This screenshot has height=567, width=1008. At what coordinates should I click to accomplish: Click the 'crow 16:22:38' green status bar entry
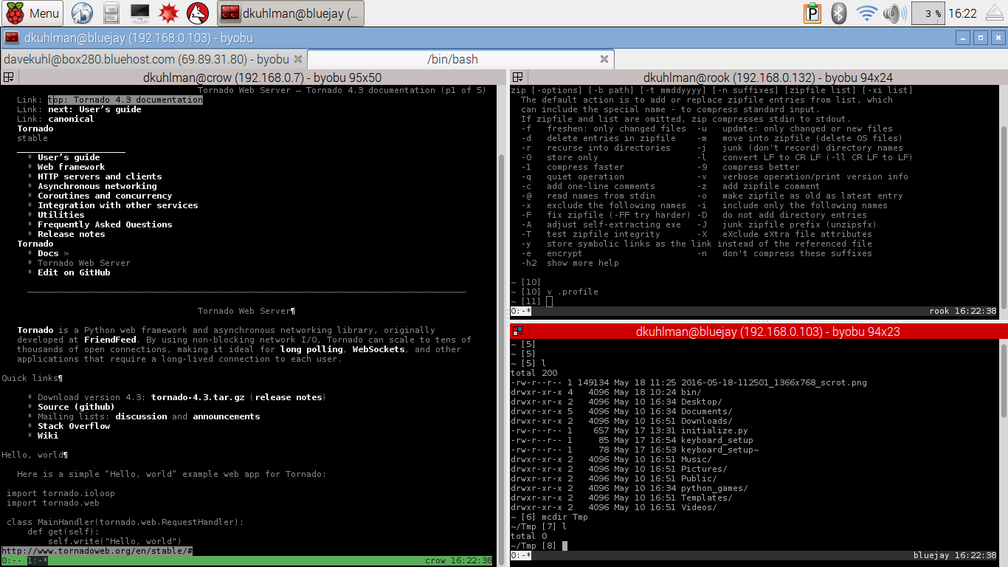point(458,560)
